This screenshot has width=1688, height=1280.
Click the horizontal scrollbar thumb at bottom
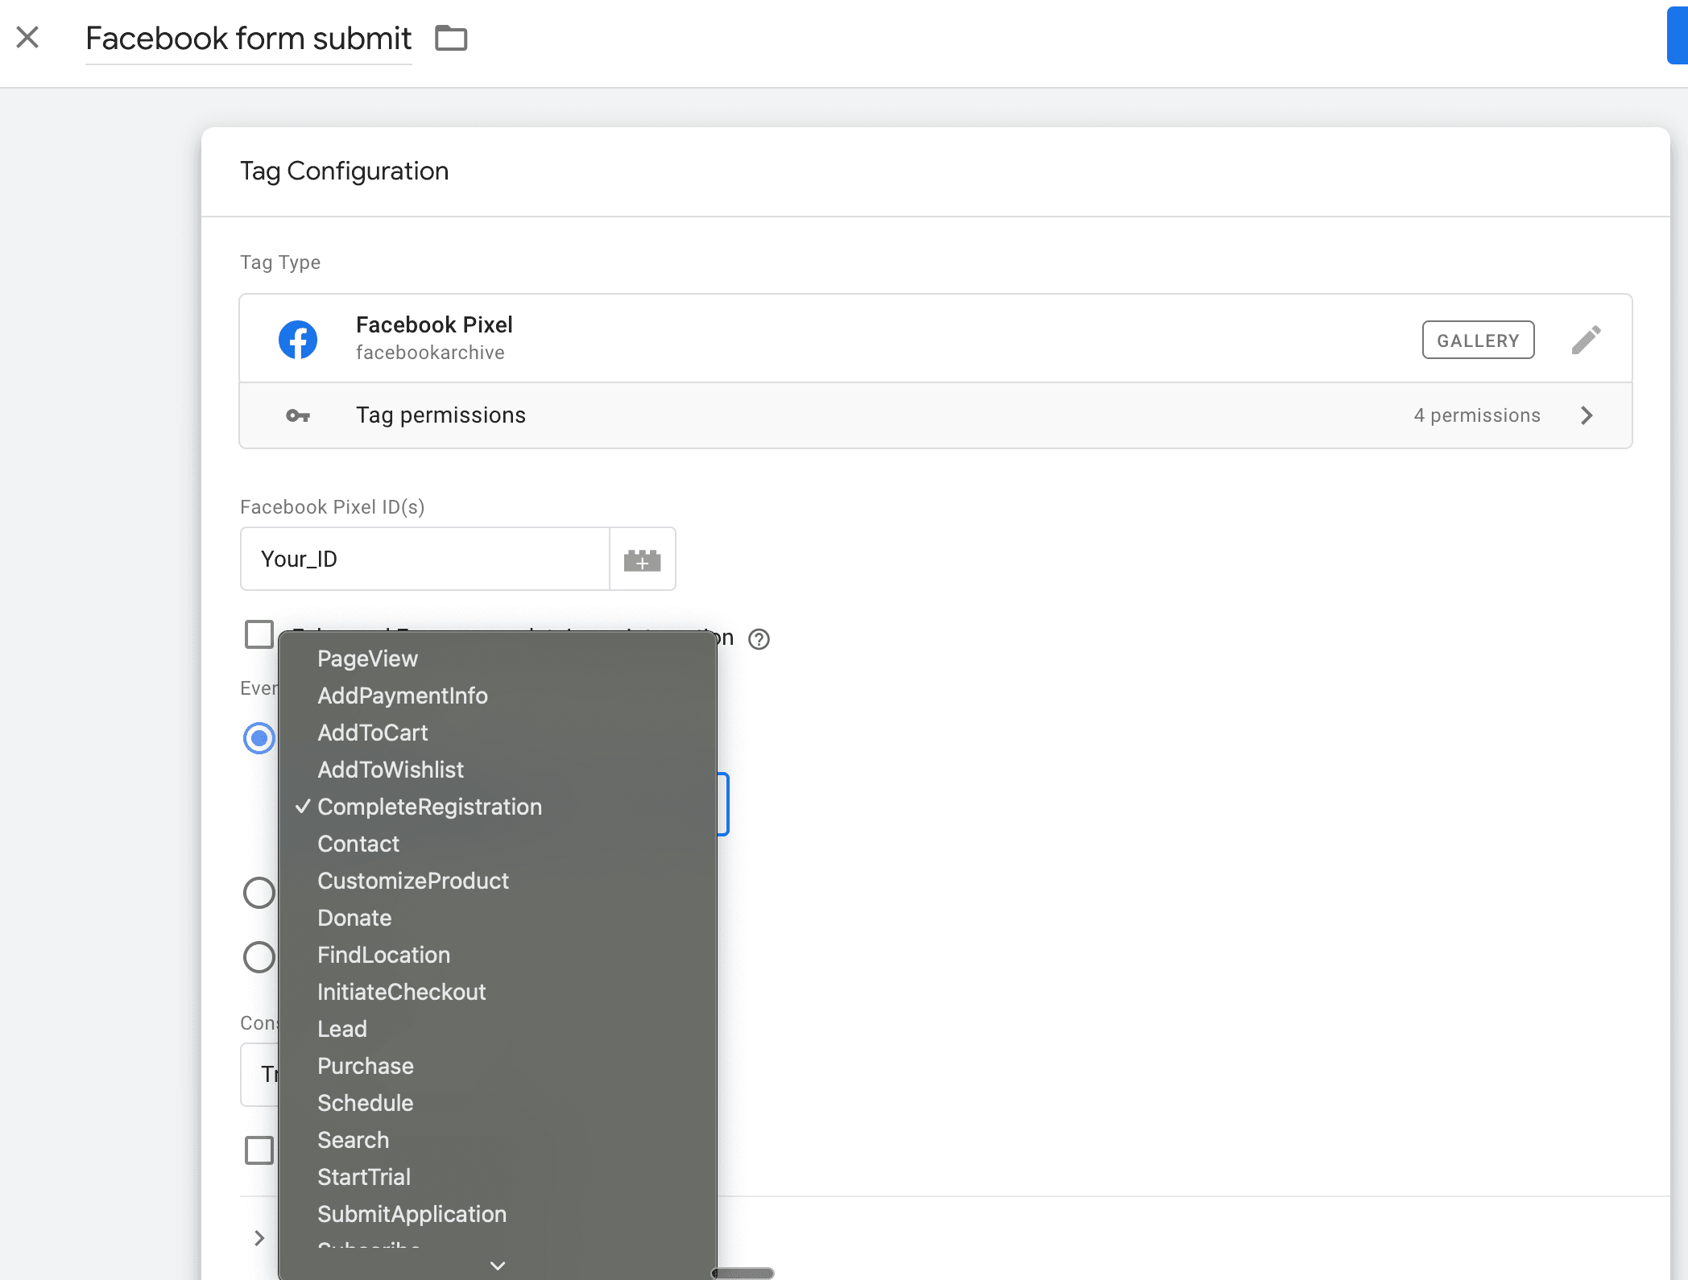[x=743, y=1273]
